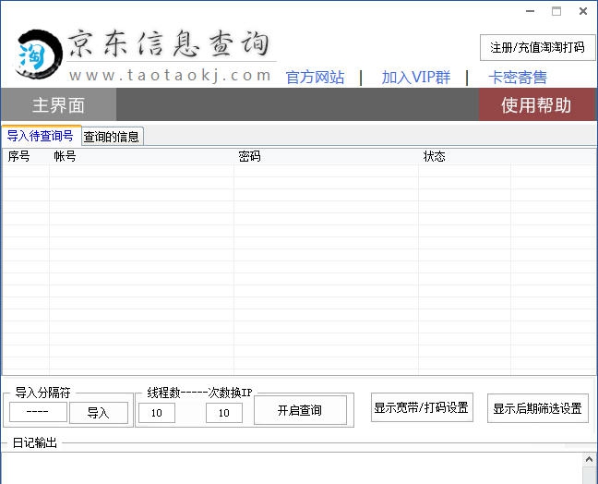Click the 状态 column header
The width and height of the screenshot is (598, 484).
[x=435, y=156]
